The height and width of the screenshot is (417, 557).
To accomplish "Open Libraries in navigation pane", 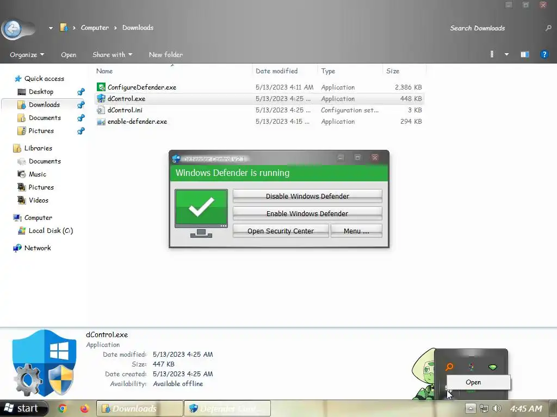I will (38, 148).
